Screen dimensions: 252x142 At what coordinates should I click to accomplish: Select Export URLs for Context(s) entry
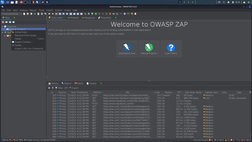click(29, 49)
